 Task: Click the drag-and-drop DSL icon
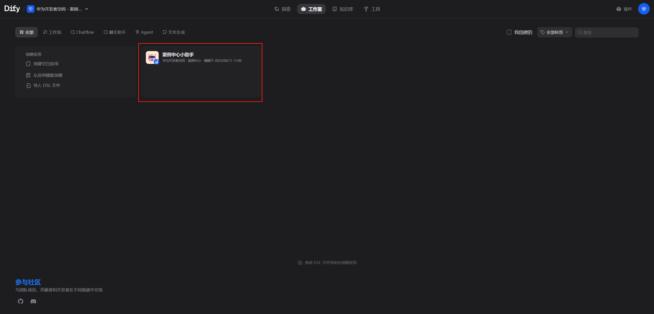[x=300, y=263]
